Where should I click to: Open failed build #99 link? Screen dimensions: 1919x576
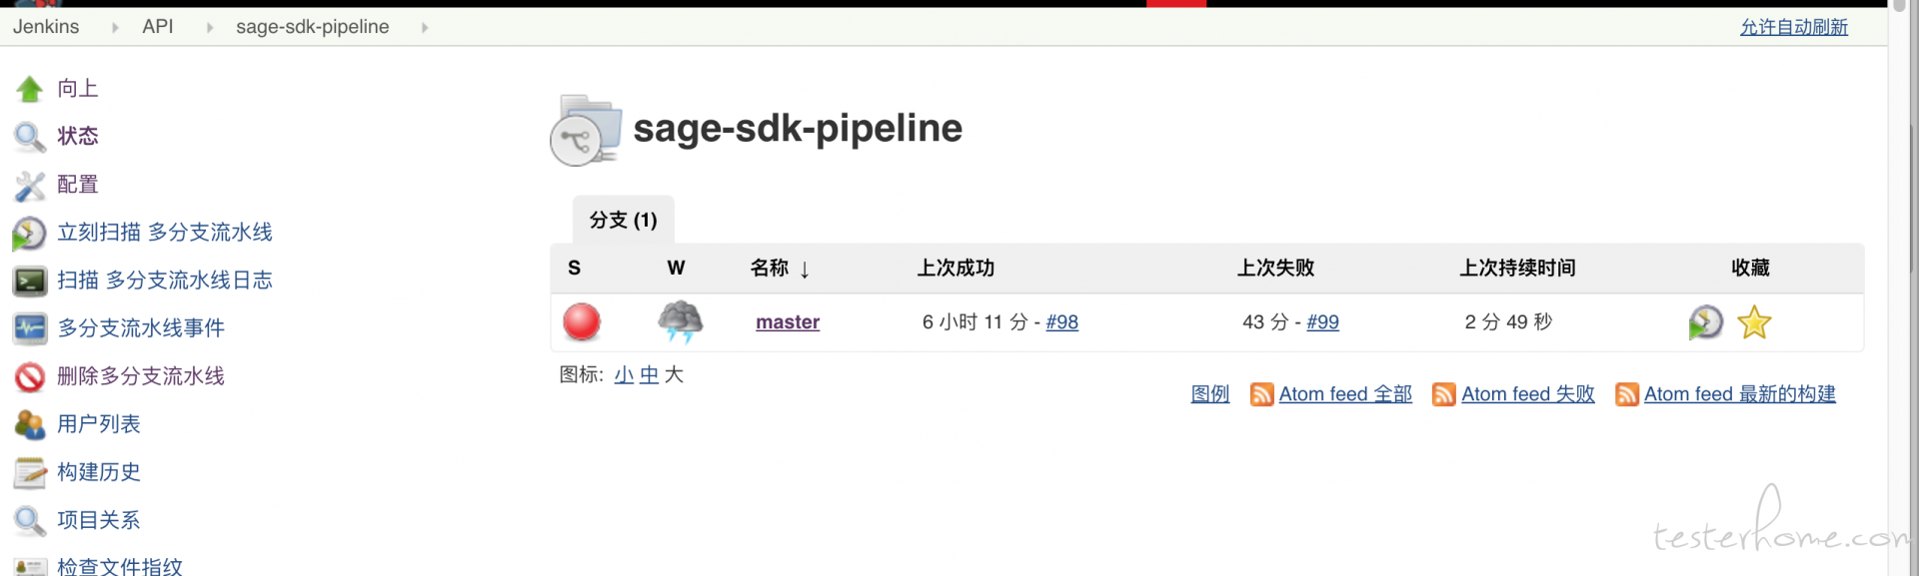(1322, 321)
